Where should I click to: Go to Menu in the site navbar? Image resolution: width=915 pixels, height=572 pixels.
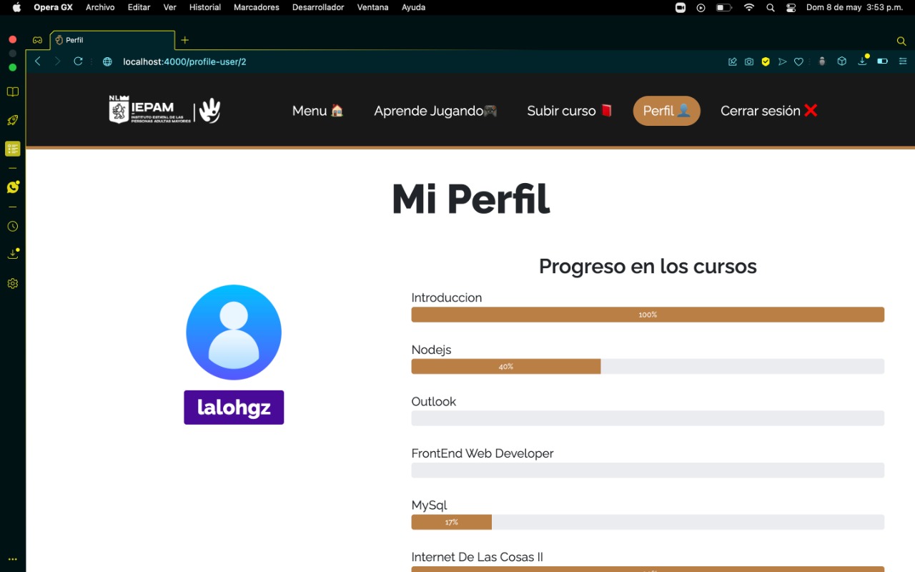pos(318,111)
